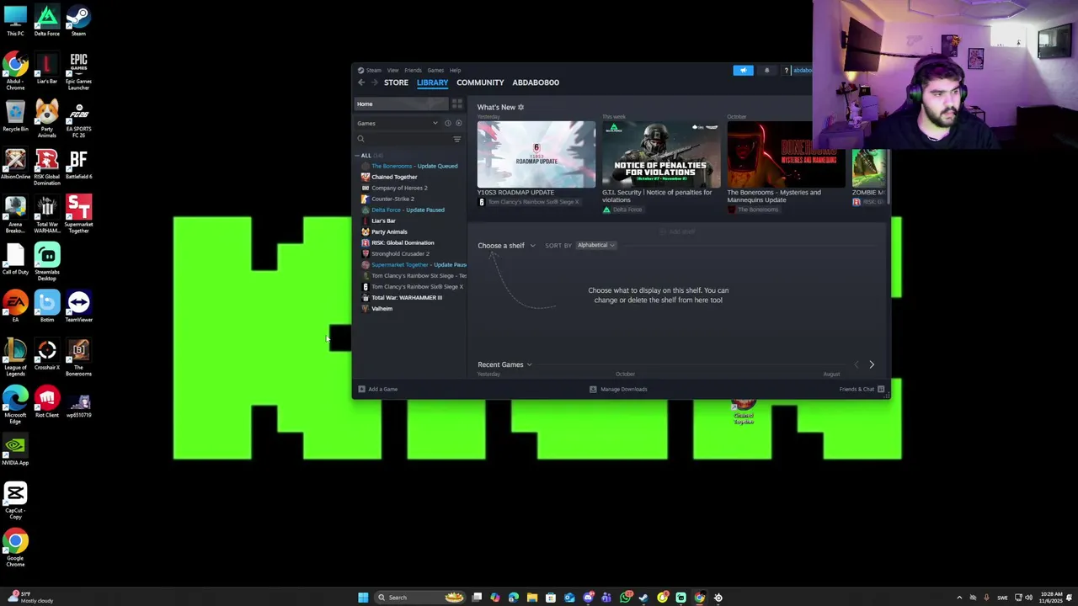This screenshot has width=1078, height=606.
Task: Open Steam notifications bell
Action: click(766, 71)
